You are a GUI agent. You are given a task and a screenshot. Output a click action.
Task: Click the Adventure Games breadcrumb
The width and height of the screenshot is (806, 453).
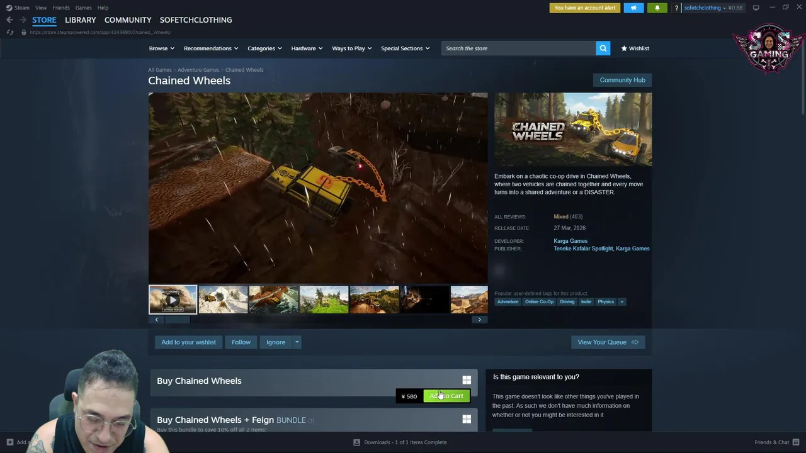click(x=198, y=70)
